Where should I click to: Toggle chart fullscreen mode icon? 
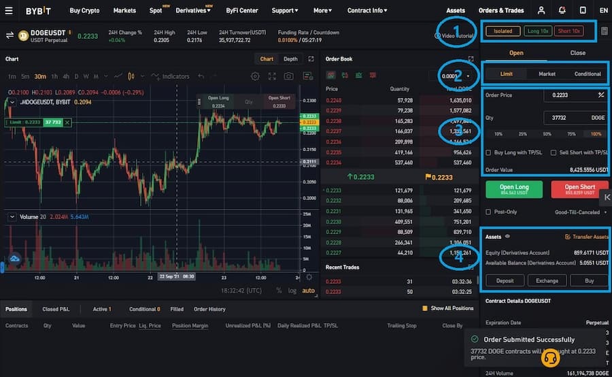272,76
